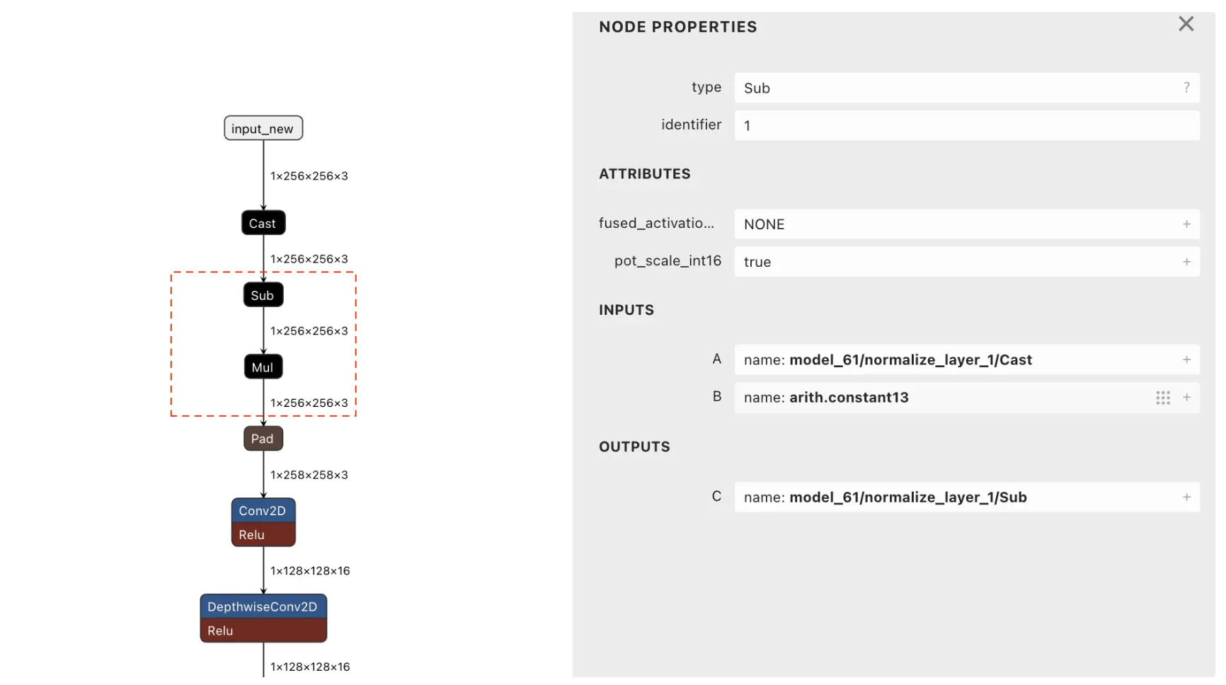Select the Sub node in graph

(x=263, y=296)
